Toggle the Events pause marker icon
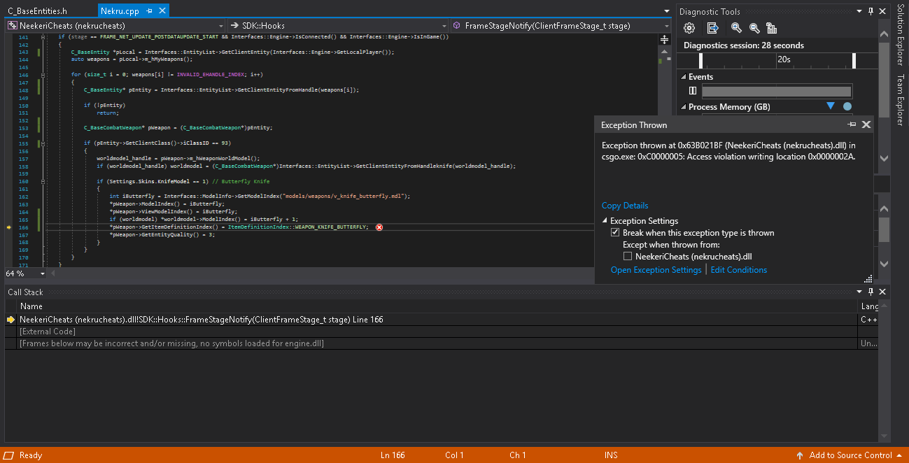This screenshot has height=463, width=909. click(x=693, y=91)
